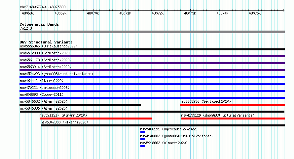Image resolution: width=294 pixels, height=159 pixels.
Task: Click the 48073k ruler tick label
Action: coord(190,13)
